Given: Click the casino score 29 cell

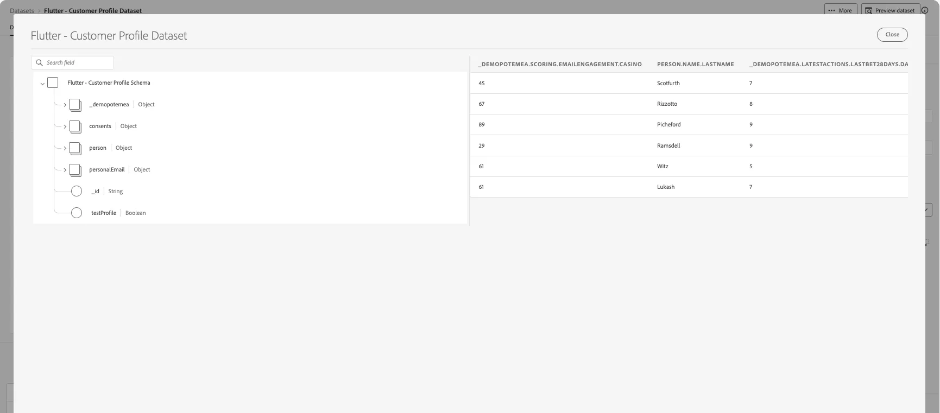Looking at the screenshot, I should 482,145.
